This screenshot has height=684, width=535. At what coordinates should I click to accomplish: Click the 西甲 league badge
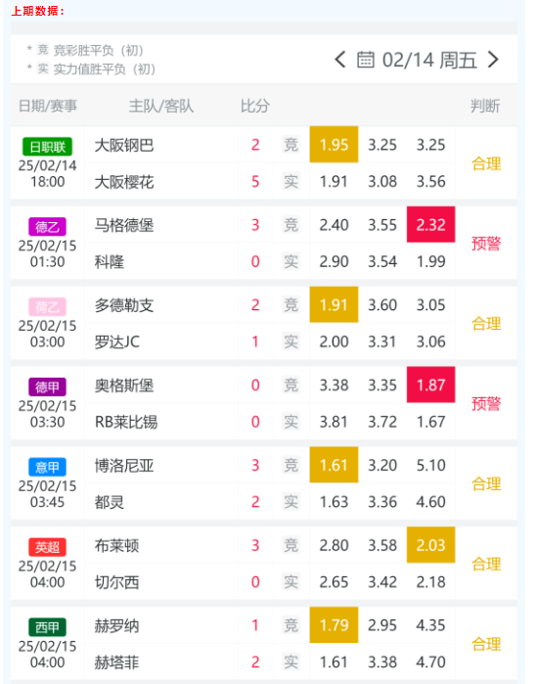[47, 627]
